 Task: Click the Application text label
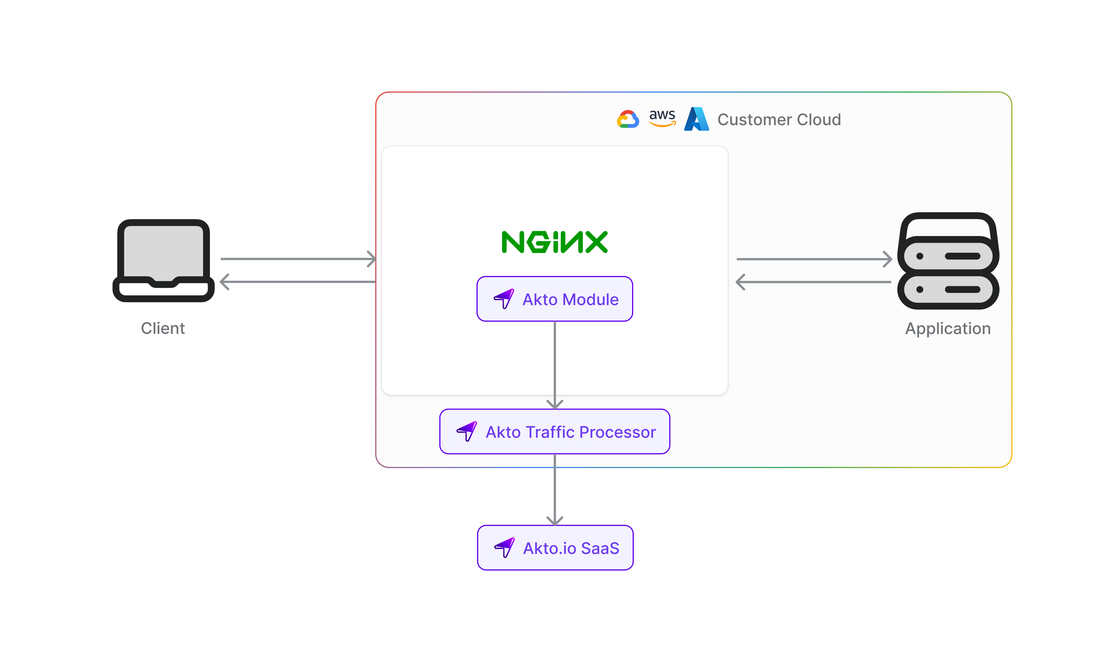tap(948, 328)
